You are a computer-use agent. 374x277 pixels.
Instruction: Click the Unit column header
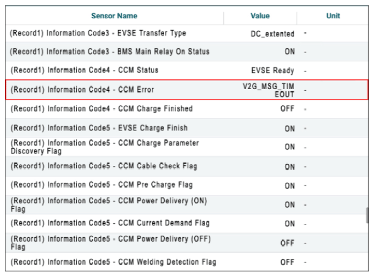333,16
